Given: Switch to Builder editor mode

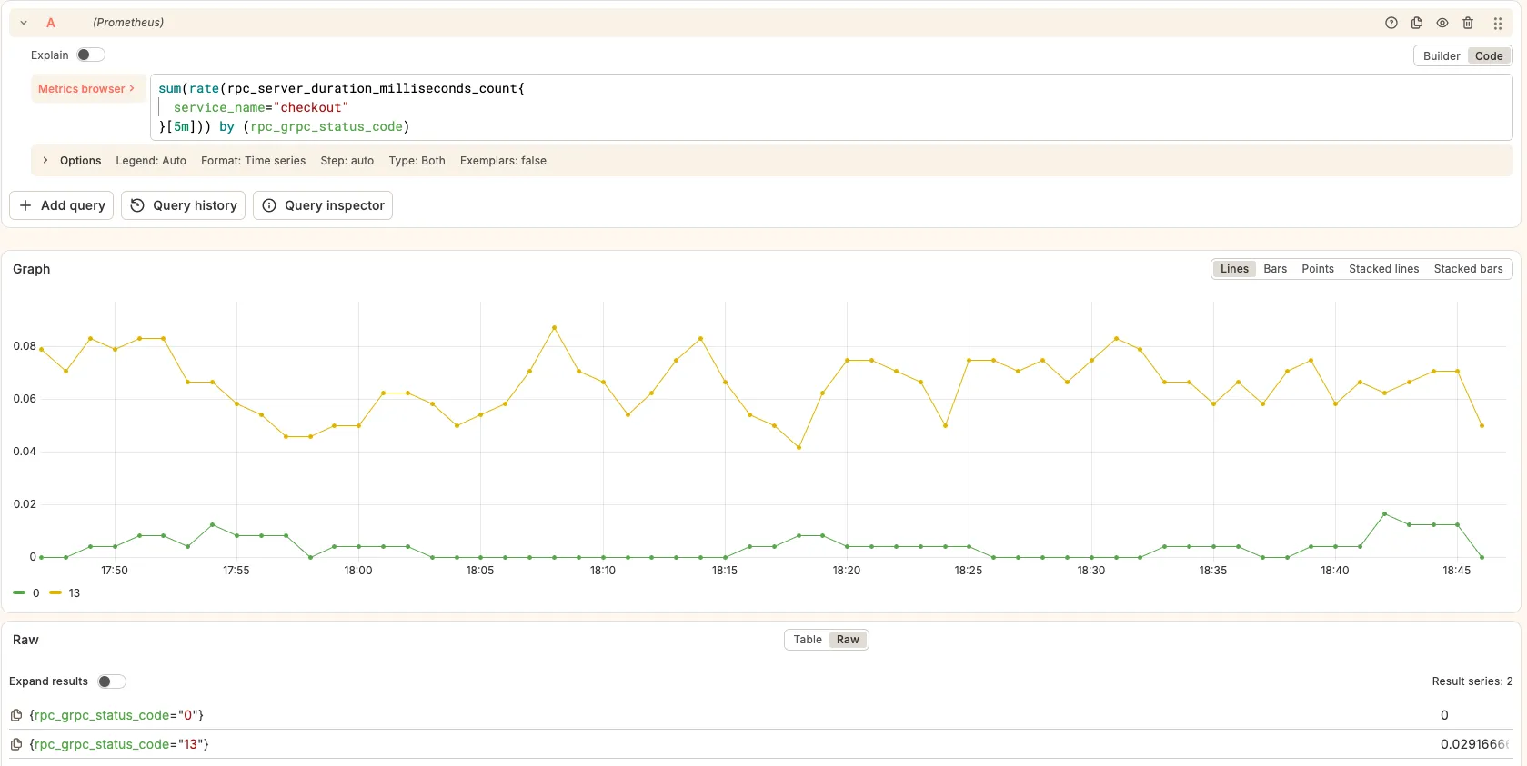Looking at the screenshot, I should (1442, 56).
